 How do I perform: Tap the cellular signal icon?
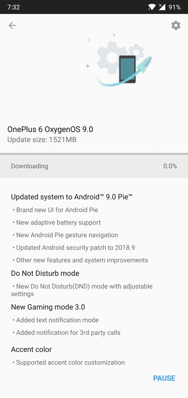click(162, 7)
